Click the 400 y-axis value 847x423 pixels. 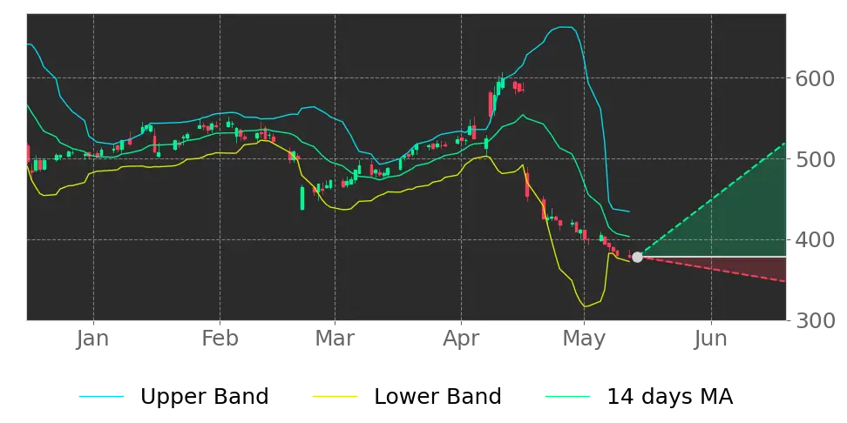[814, 239]
